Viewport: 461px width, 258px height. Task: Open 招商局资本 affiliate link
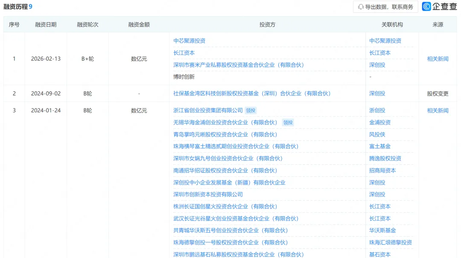click(382, 171)
